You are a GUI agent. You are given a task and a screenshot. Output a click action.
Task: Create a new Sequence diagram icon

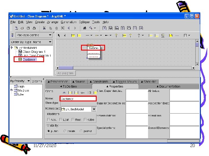[117, 28]
